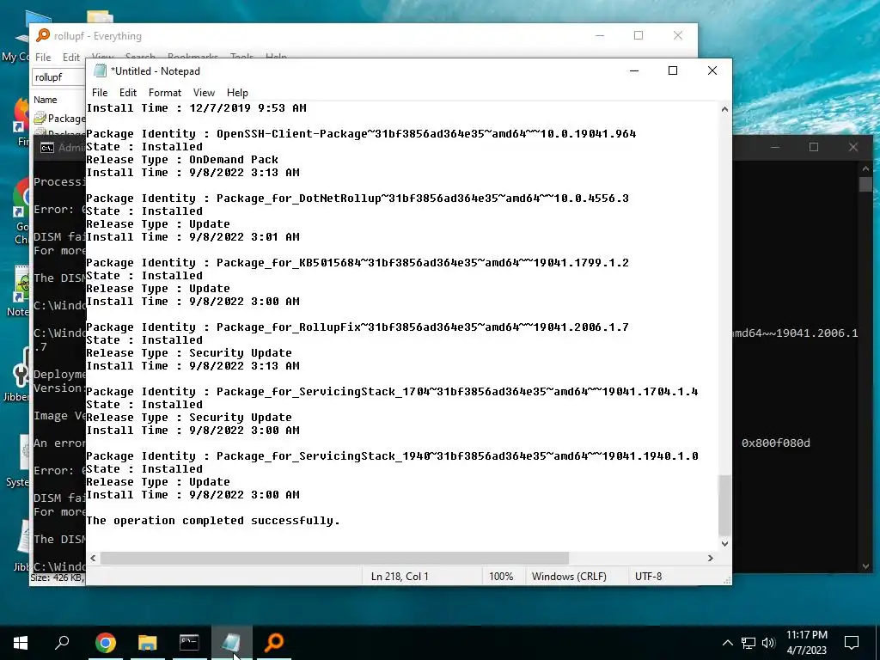880x660 pixels.
Task: Open the notification center icon
Action: tap(852, 643)
